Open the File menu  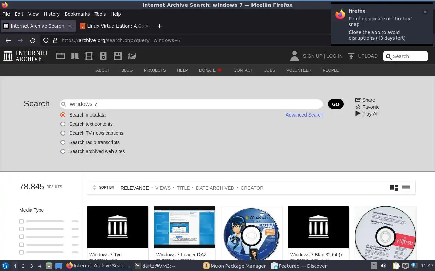tap(6, 14)
